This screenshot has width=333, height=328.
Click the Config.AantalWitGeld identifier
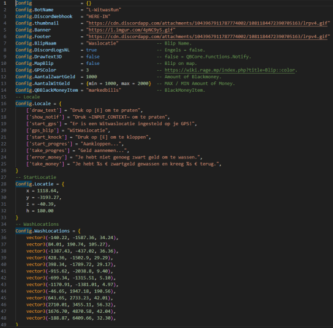(43, 84)
